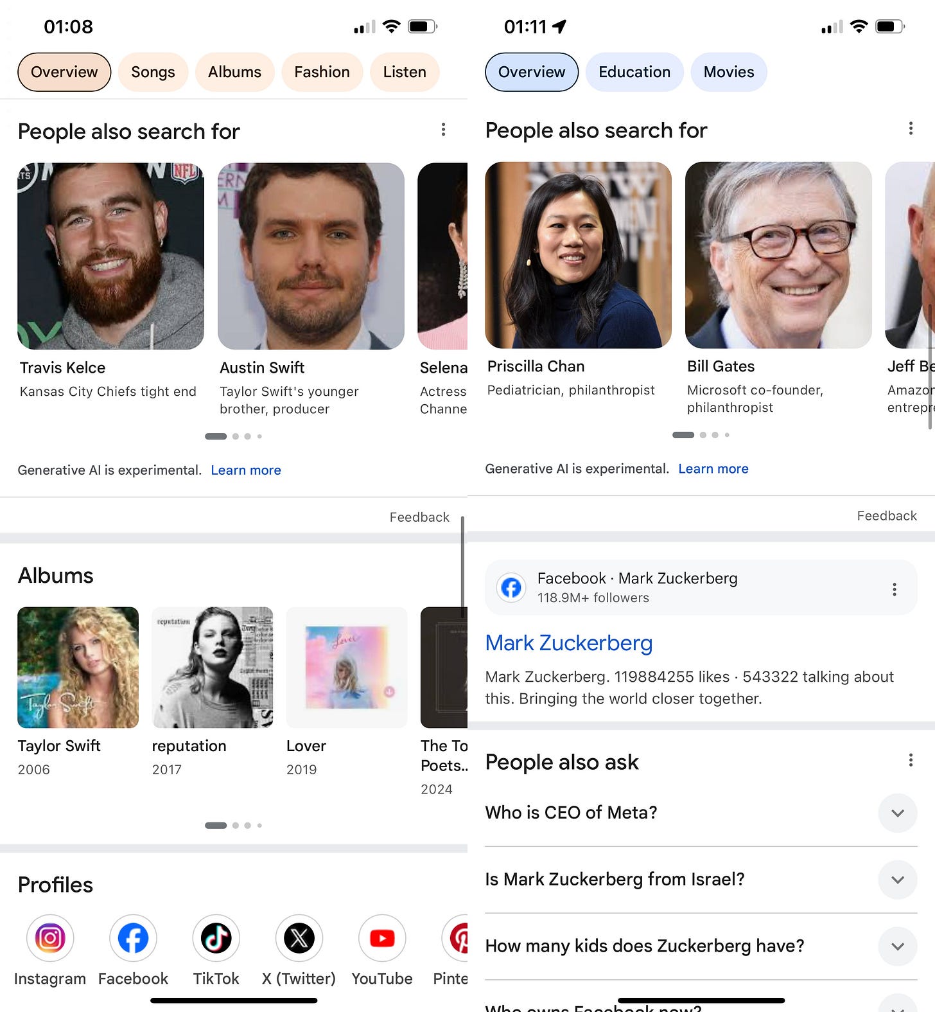Screen dimensions: 935x1012
Task: Open the Mark Zuckerberg blue title link
Action: point(569,643)
